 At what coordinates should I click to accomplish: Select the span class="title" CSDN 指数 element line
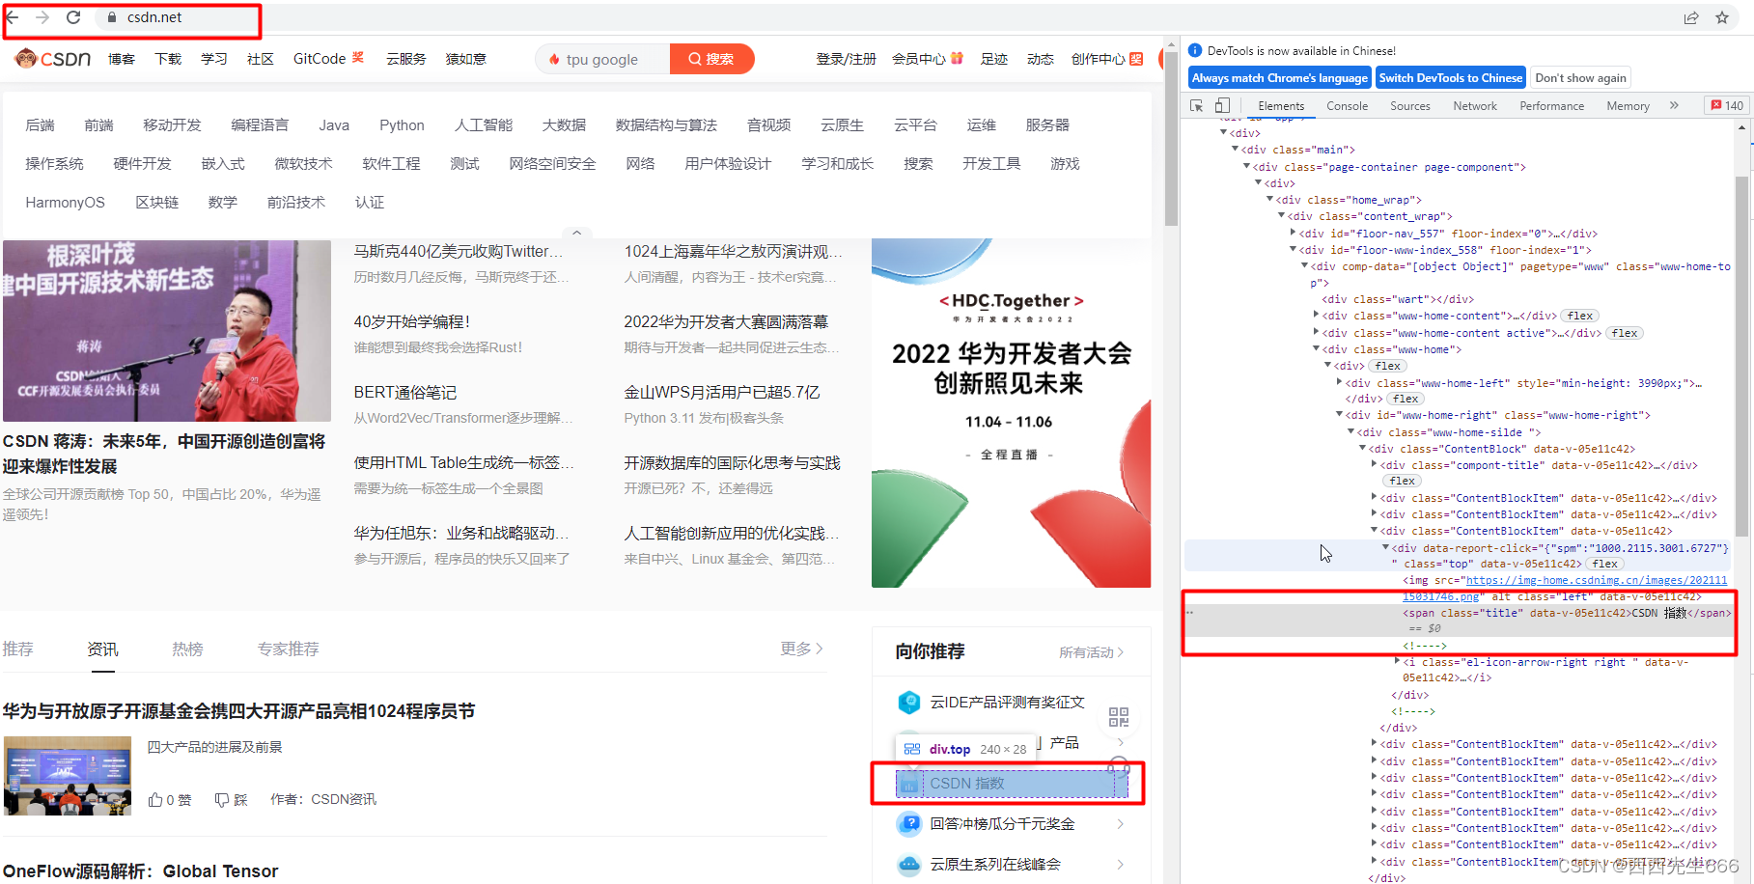tap(1566, 613)
